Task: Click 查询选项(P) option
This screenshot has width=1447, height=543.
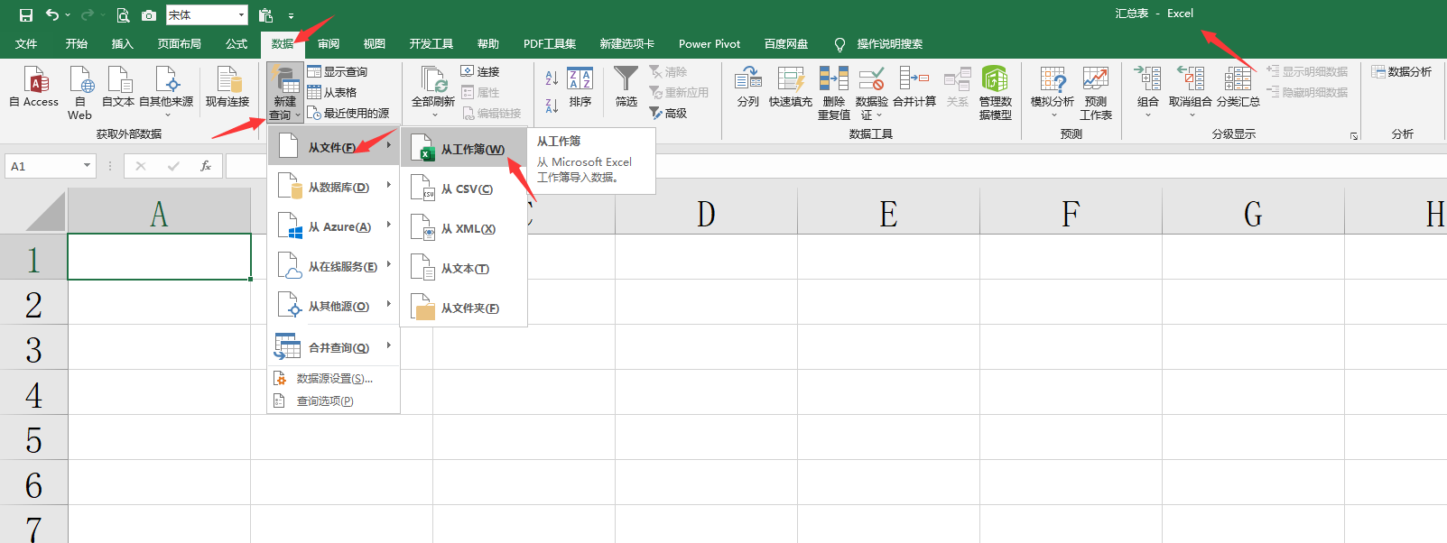Action: pyautogui.click(x=334, y=400)
